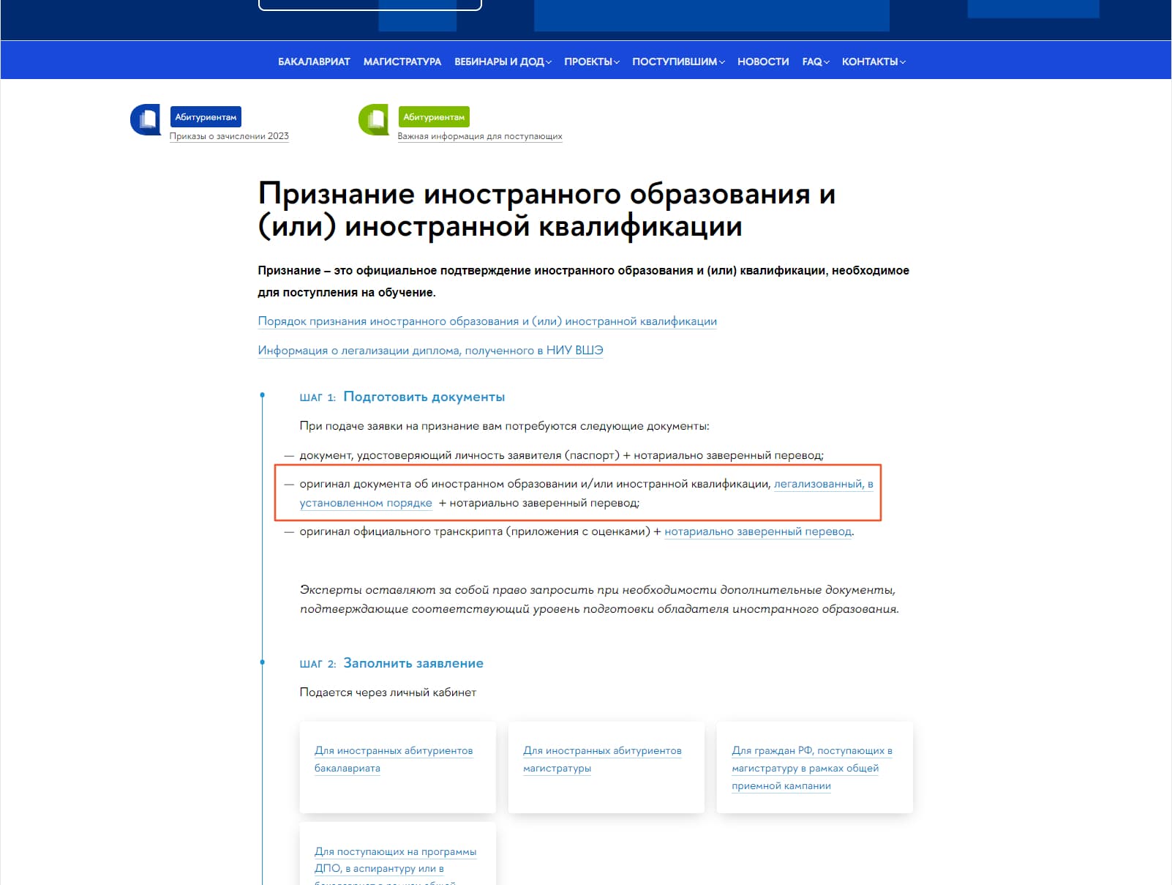This screenshot has height=885, width=1172.
Task: Click the Заполнить заявление step heading
Action: click(413, 663)
